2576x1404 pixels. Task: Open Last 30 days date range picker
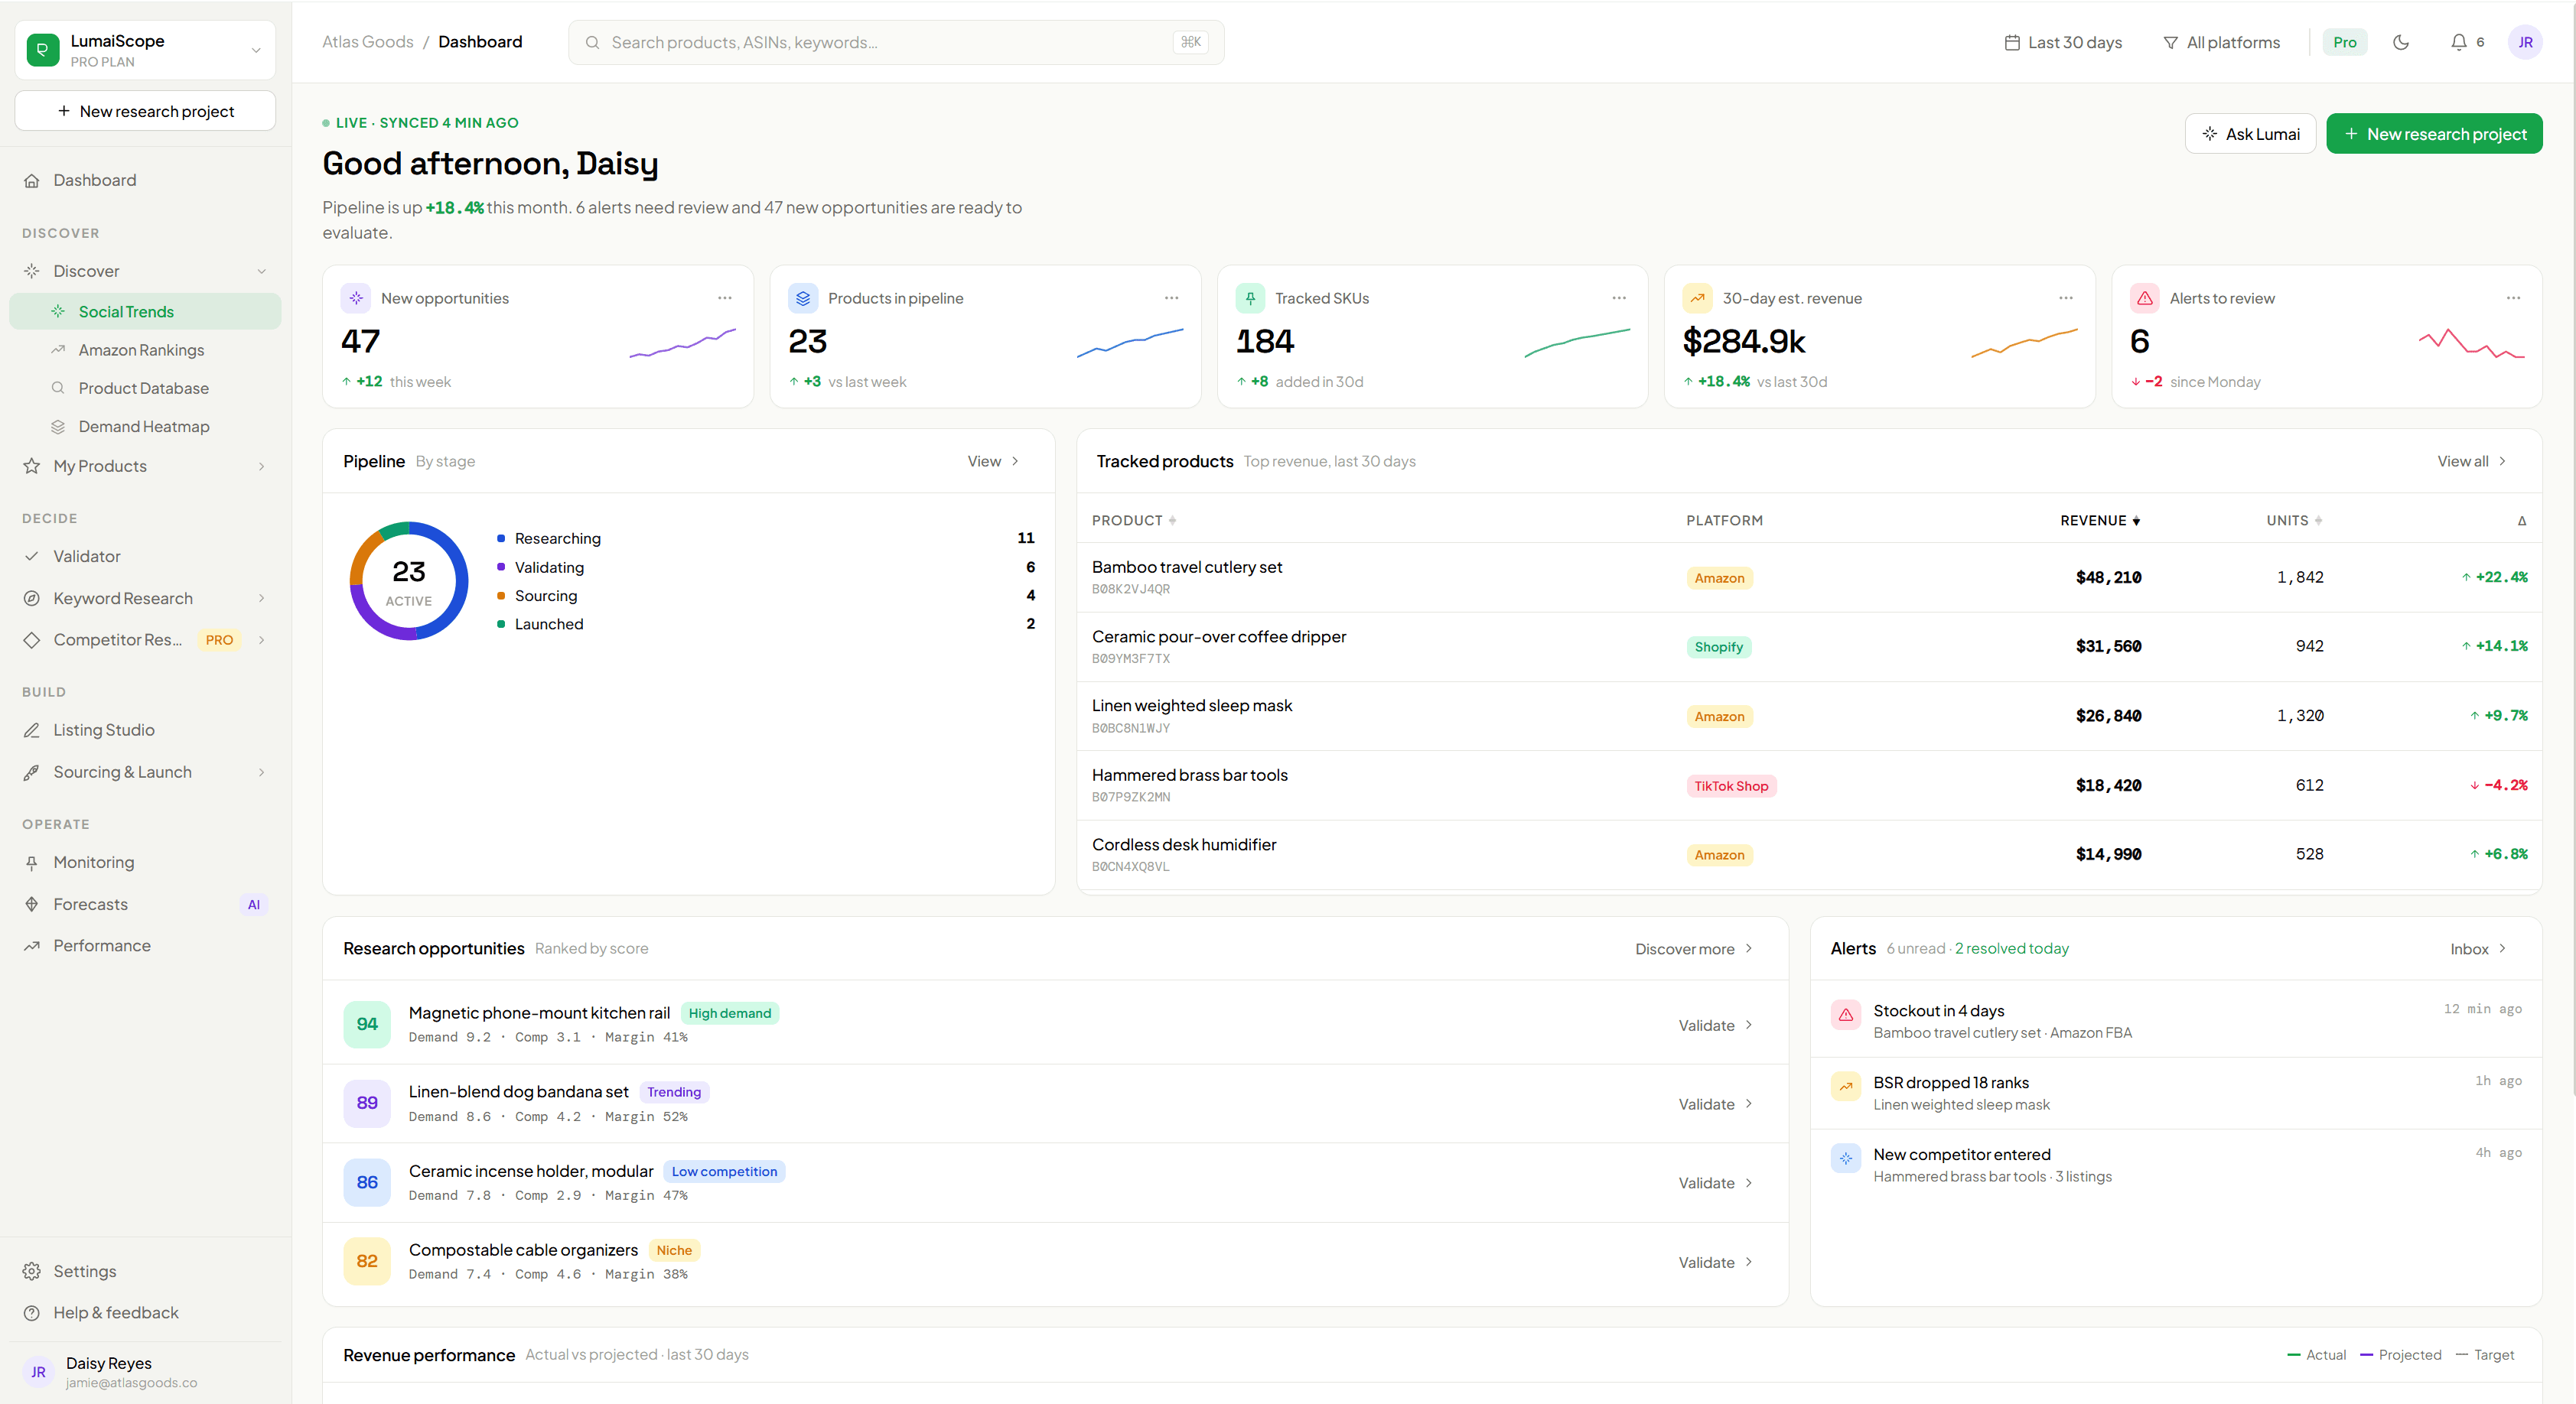pos(2063,42)
